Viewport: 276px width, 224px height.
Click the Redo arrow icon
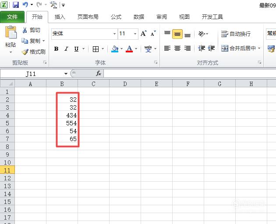[39, 5]
